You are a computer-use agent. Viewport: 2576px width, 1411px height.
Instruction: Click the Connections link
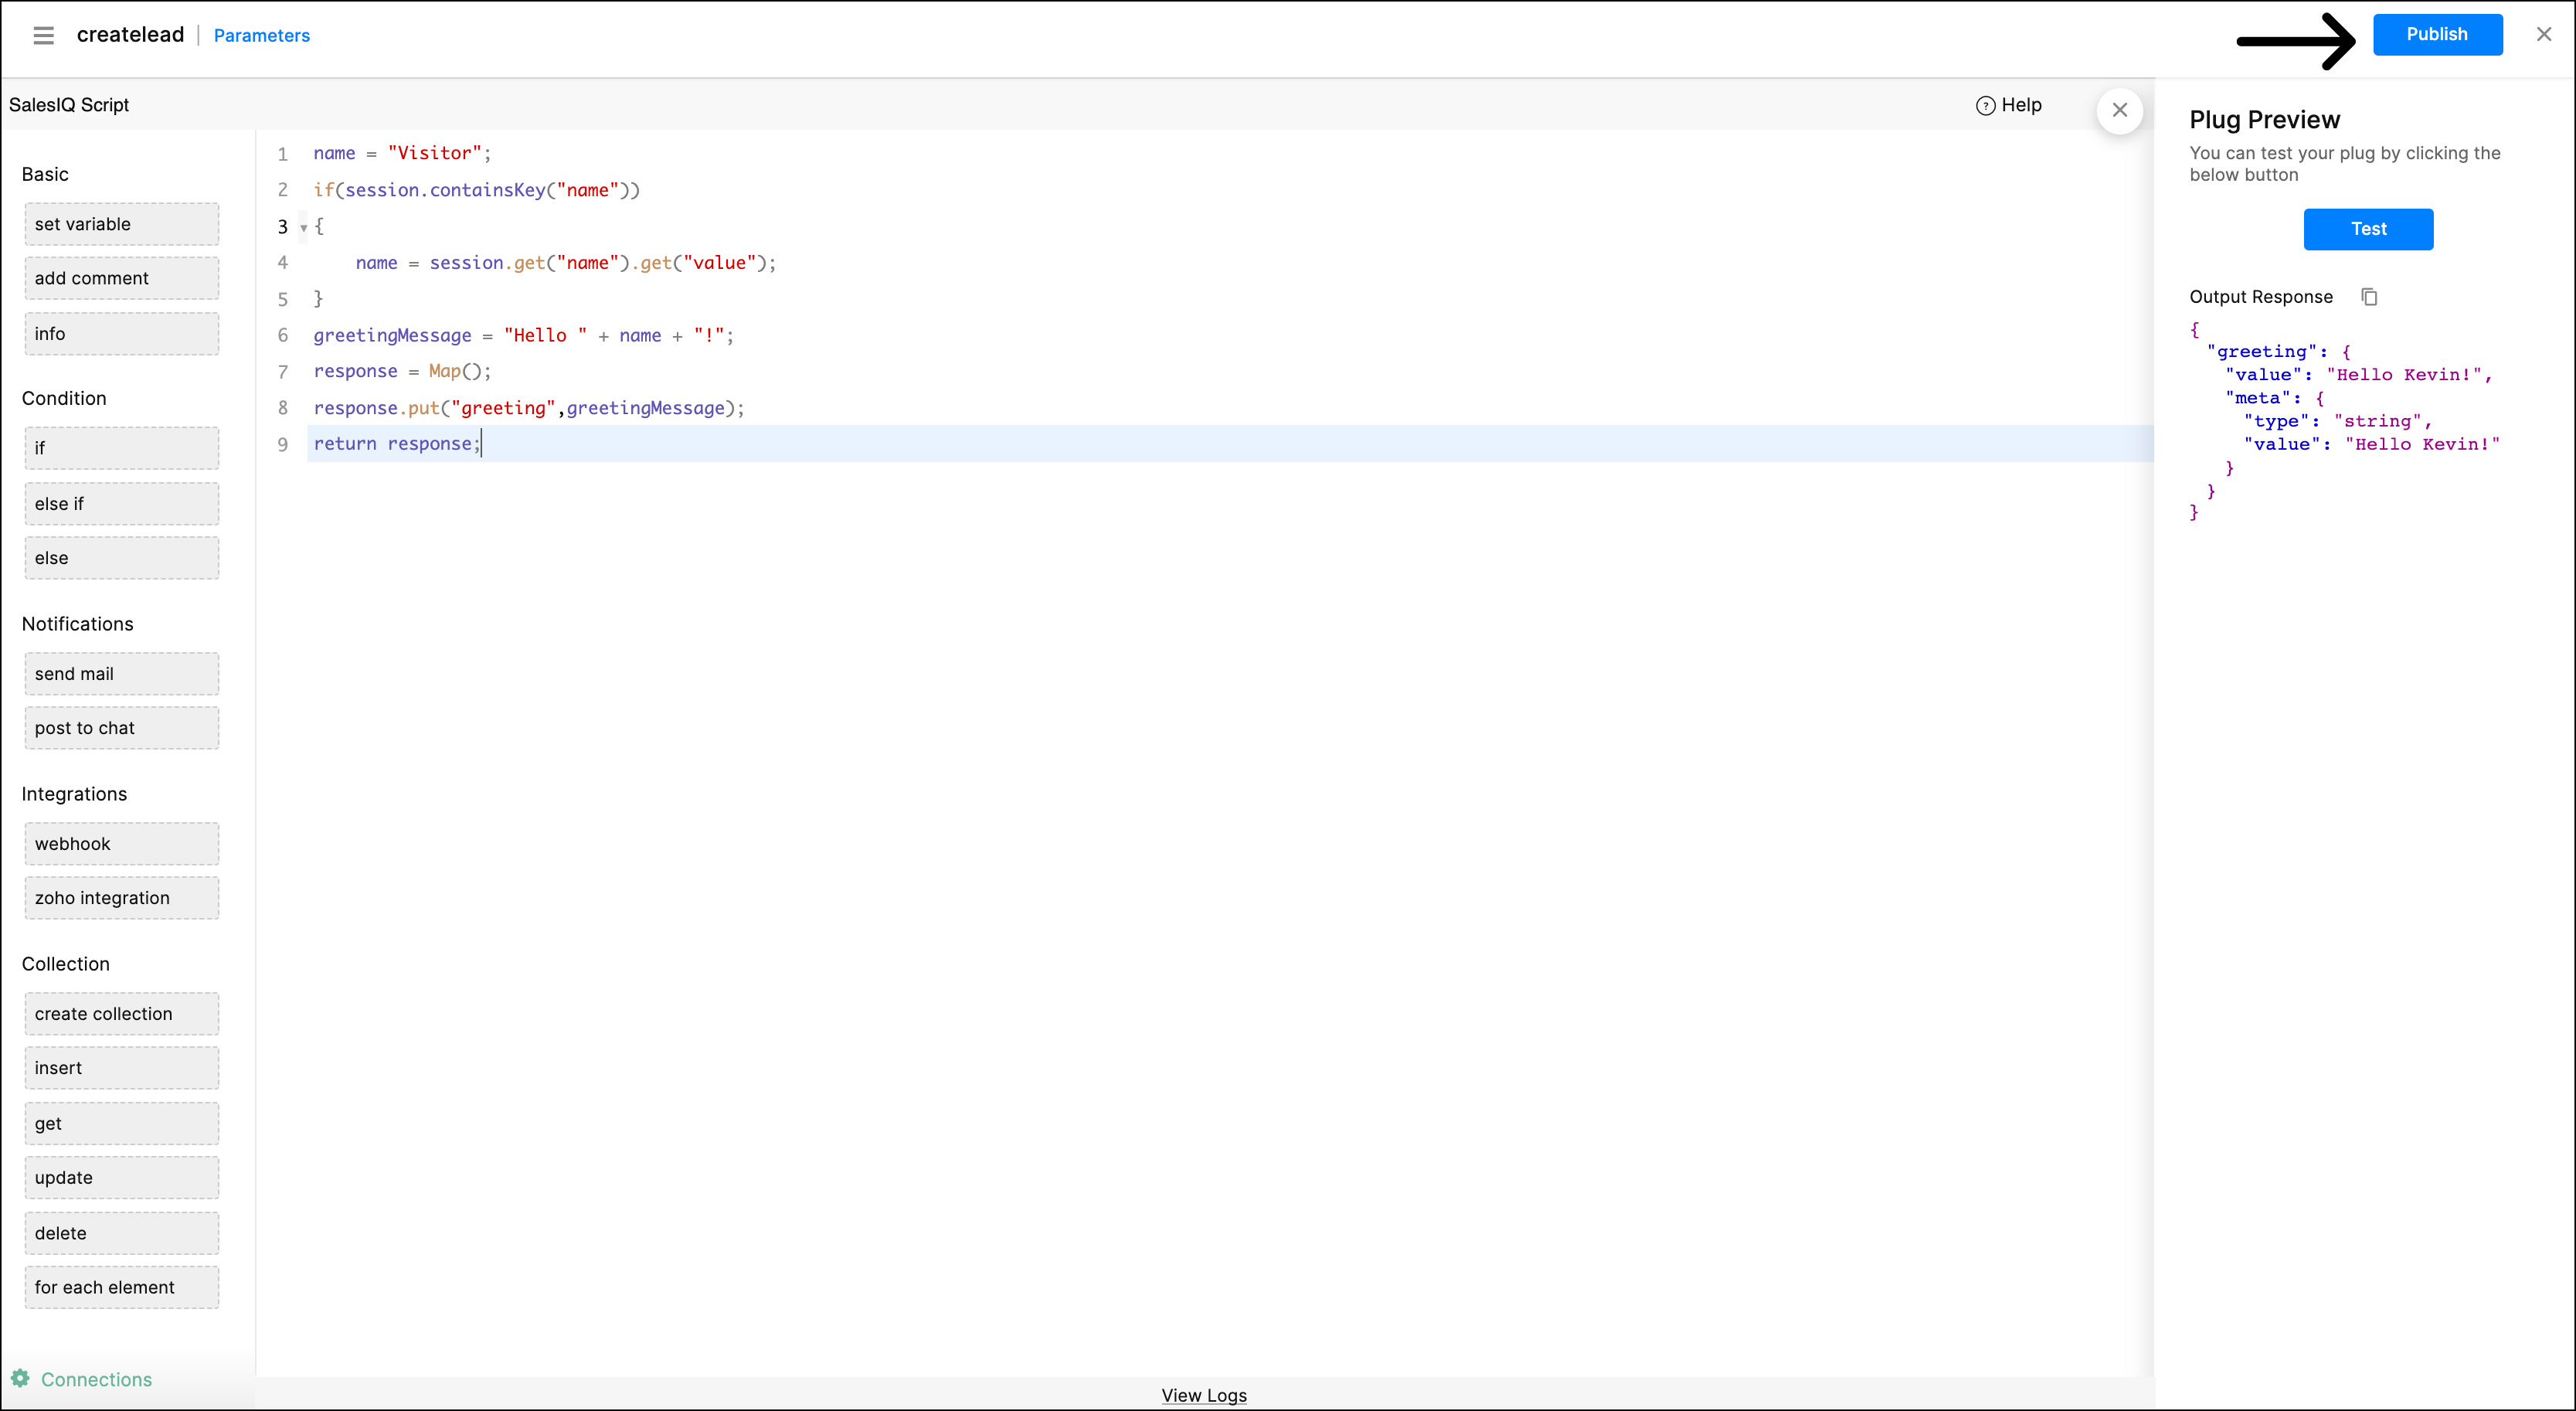coord(96,1379)
